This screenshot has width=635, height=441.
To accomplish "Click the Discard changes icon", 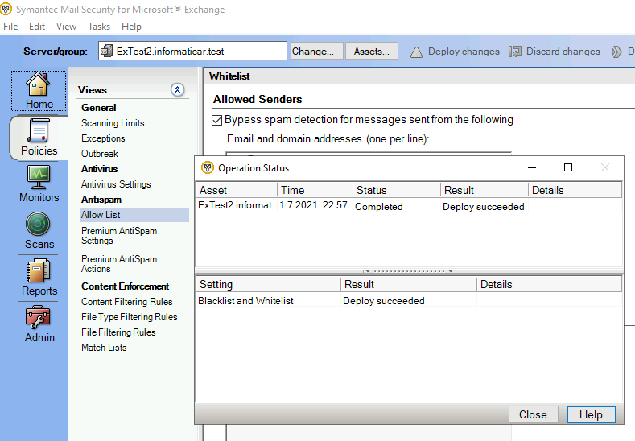I will 515,52.
